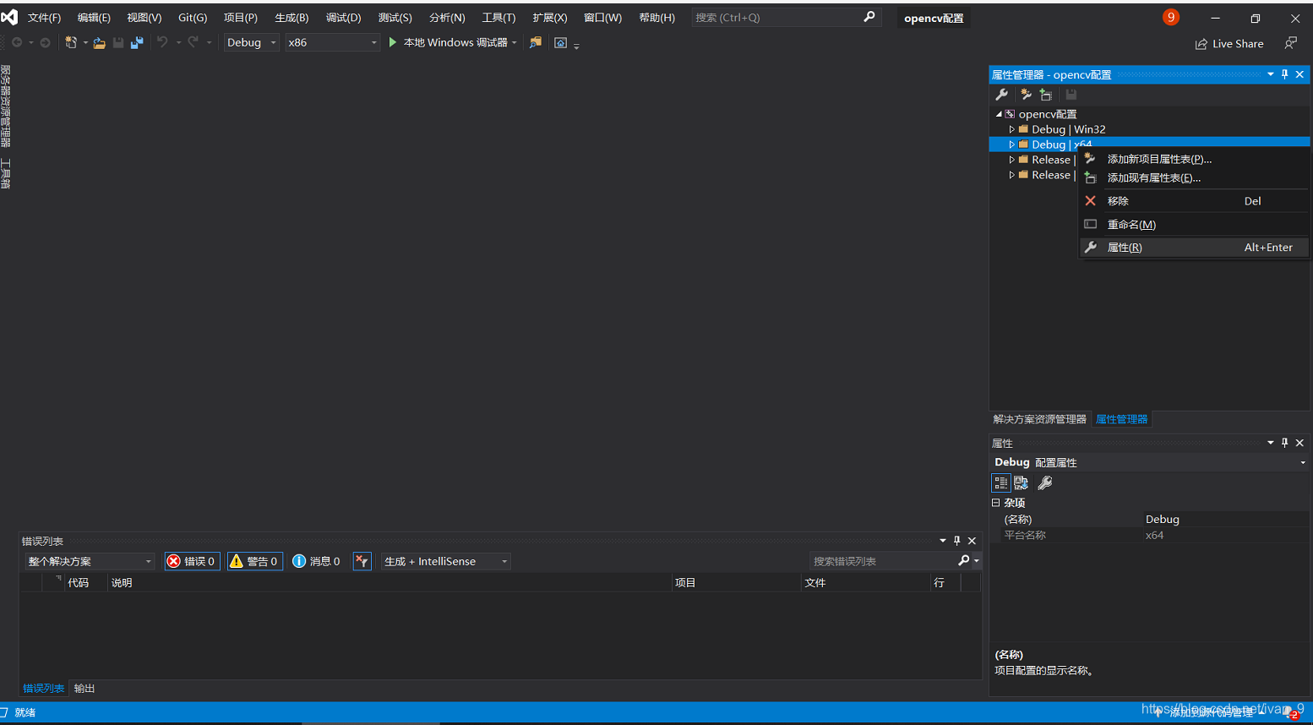This screenshot has width=1313, height=725.
Task: Open the Property Manager window options dropdown arrow
Action: 1270,74
